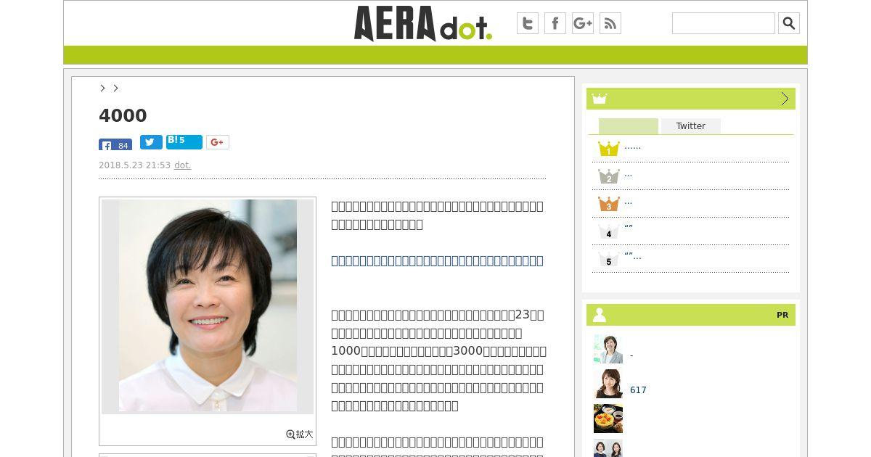Switch to the Twitter ranking tab
The height and width of the screenshot is (457, 871).
691,126
